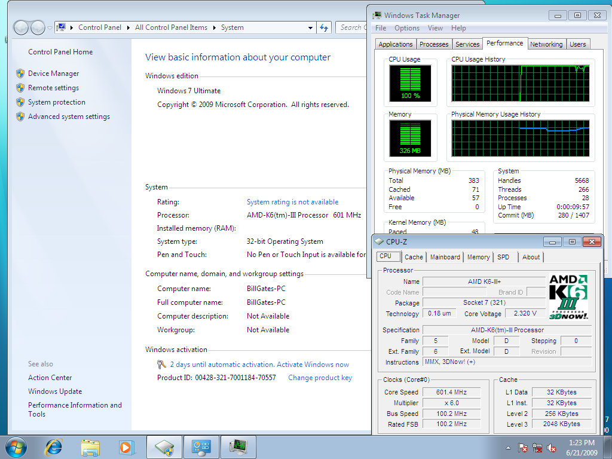Open Task Manager Options menu
The width and height of the screenshot is (612, 459).
click(x=406, y=28)
